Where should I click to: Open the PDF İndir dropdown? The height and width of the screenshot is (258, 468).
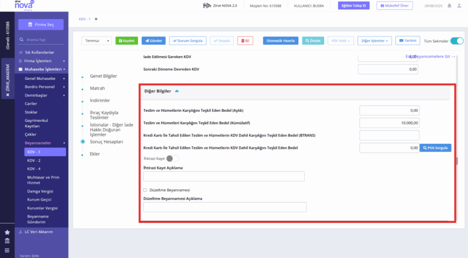tap(340, 41)
